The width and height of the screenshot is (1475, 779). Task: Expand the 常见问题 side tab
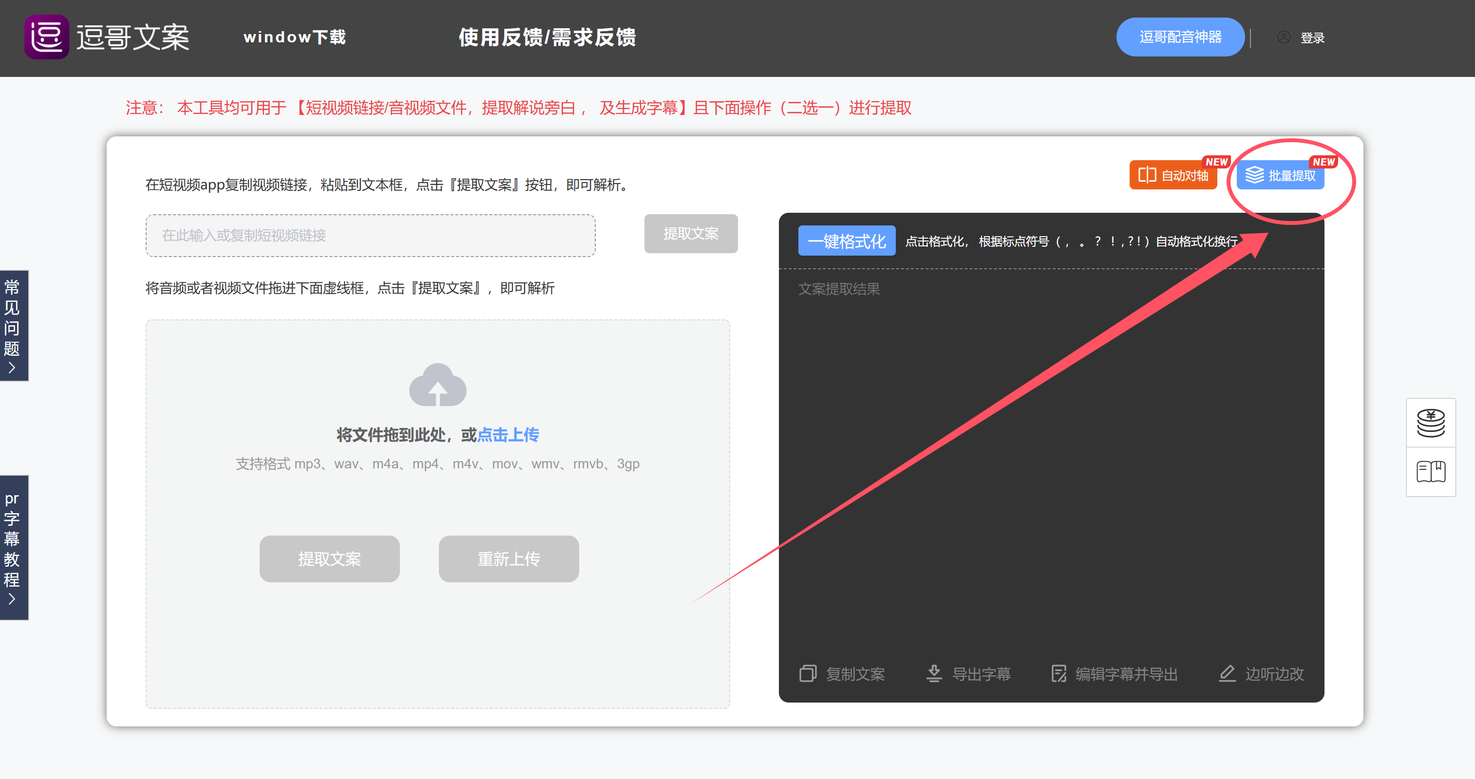13,325
